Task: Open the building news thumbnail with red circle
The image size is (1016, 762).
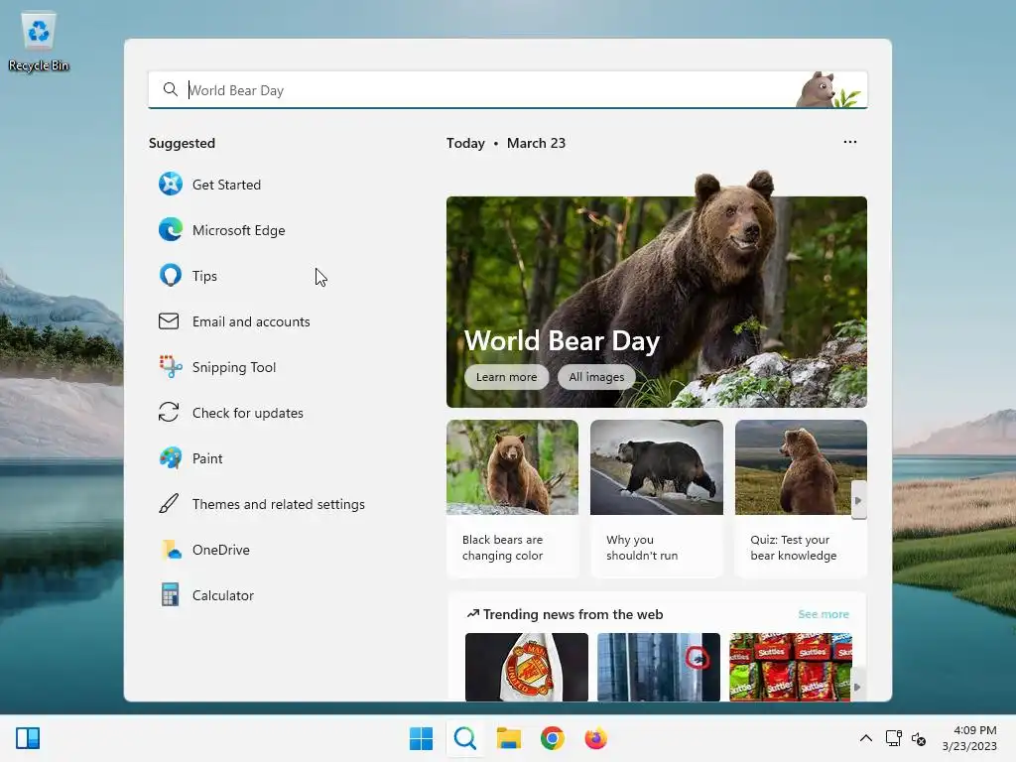Action: [x=659, y=667]
